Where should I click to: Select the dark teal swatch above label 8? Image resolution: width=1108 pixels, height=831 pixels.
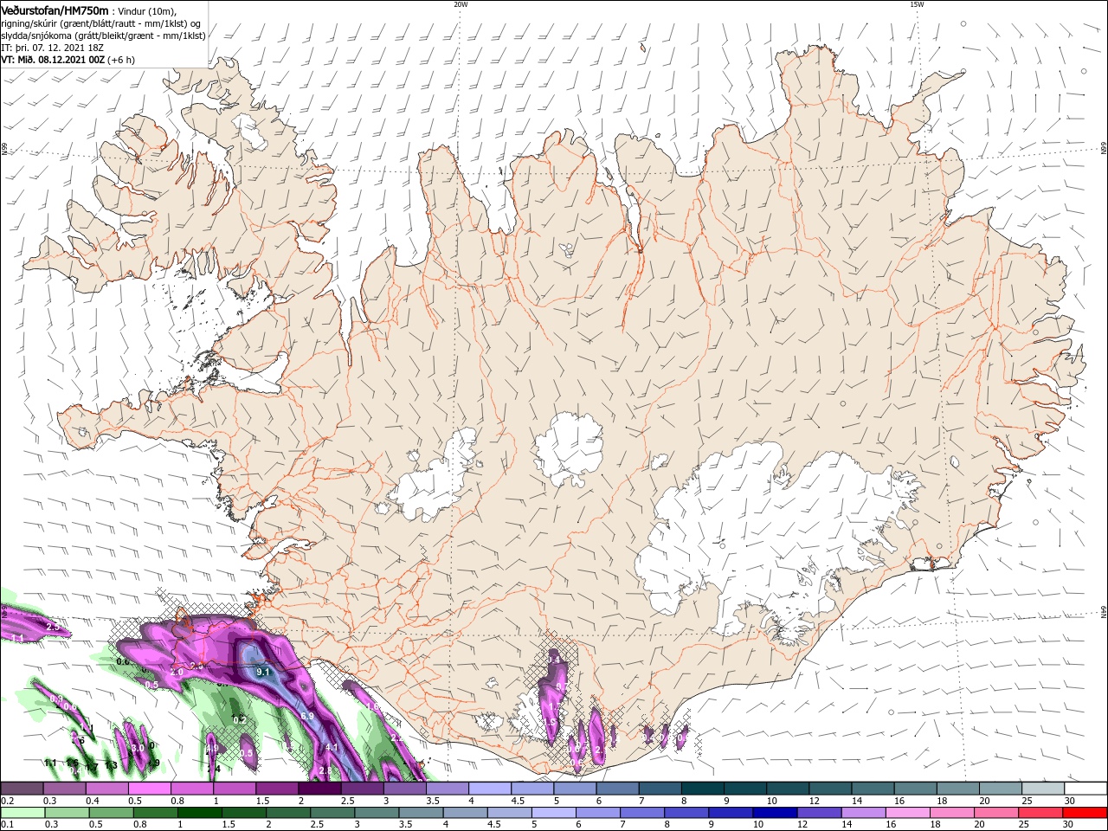[702, 789]
